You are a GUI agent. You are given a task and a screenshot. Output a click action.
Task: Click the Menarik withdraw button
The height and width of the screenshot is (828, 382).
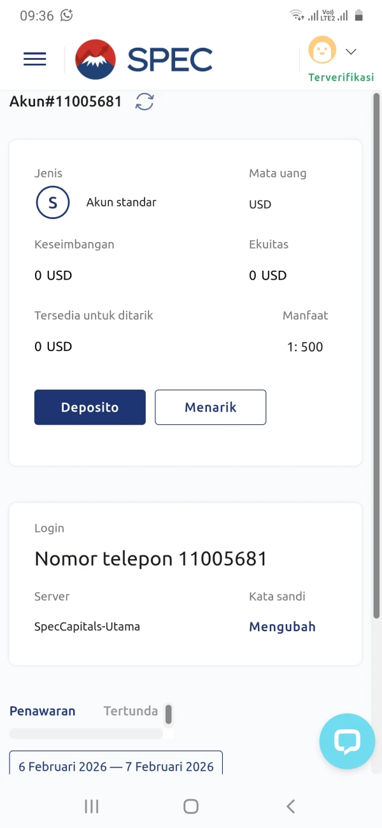pyautogui.click(x=211, y=408)
